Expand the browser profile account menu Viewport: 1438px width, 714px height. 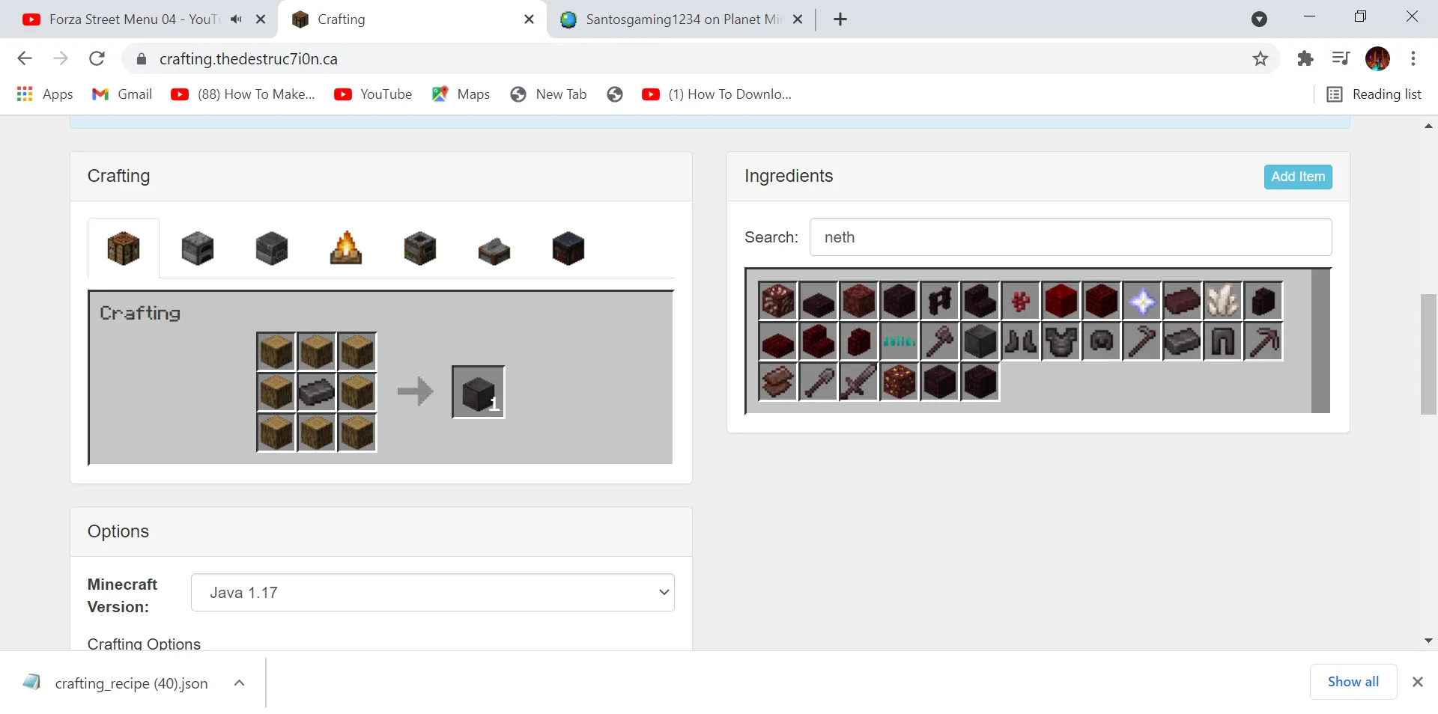click(1379, 58)
